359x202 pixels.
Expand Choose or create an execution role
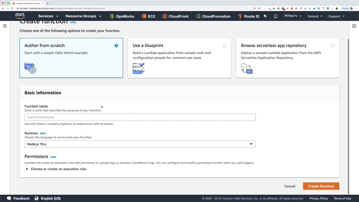pos(56,169)
